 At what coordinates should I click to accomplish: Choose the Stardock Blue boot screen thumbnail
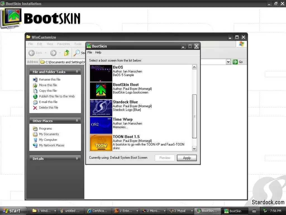tap(101, 108)
